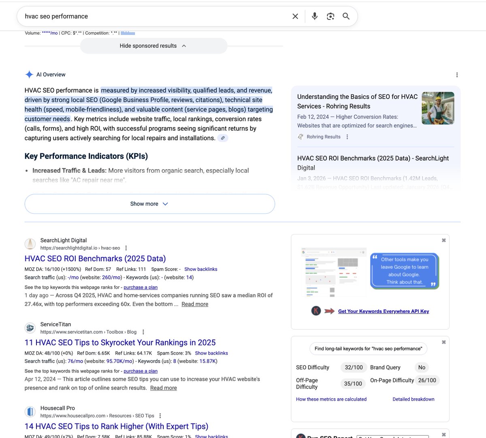This screenshot has height=438, width=486.
Task: Click the SEO Difficulty 32/100 score
Action: click(x=354, y=367)
